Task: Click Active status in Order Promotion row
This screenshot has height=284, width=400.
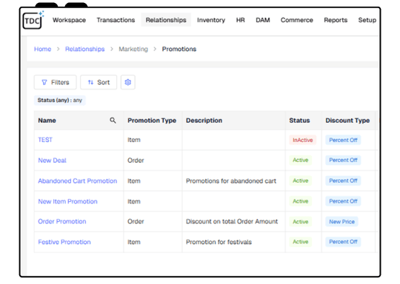Action: click(x=301, y=222)
